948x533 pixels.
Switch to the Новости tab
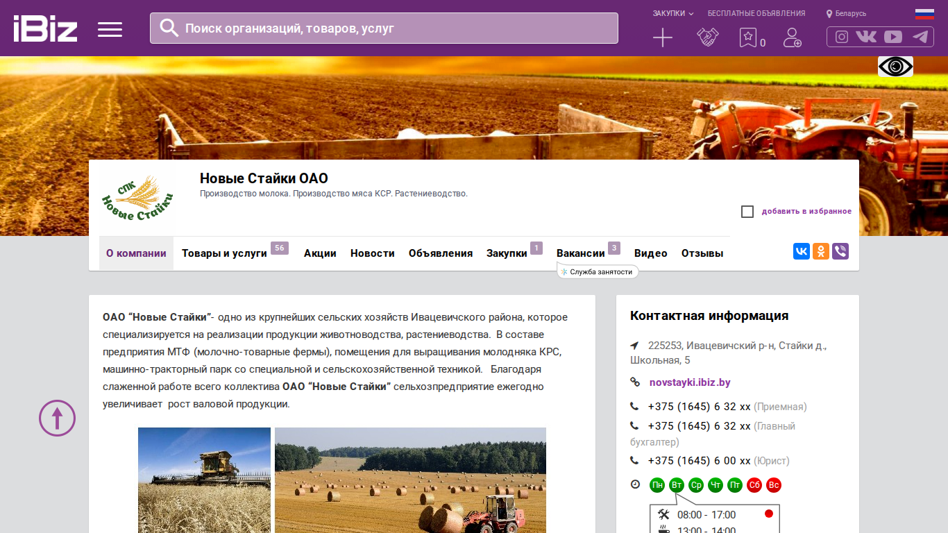coord(373,253)
